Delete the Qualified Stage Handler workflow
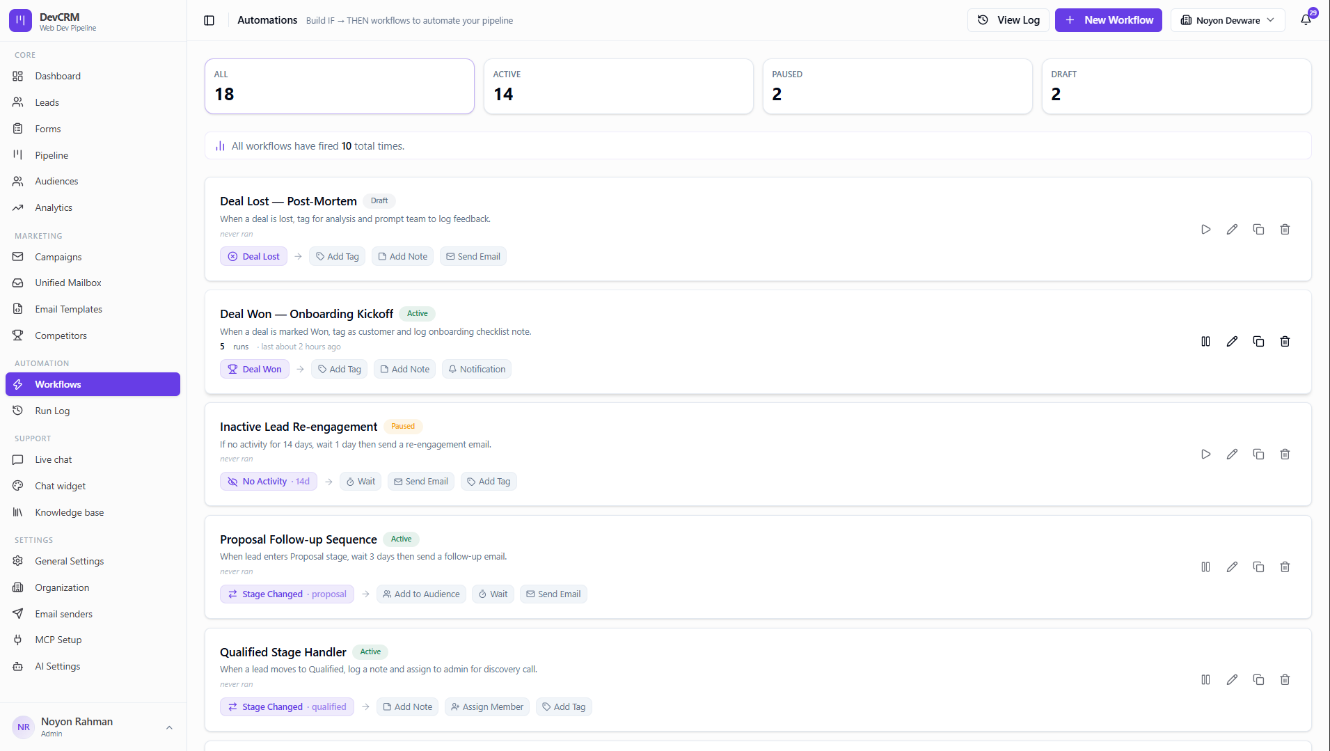Image resolution: width=1330 pixels, height=751 pixels. coord(1285,679)
